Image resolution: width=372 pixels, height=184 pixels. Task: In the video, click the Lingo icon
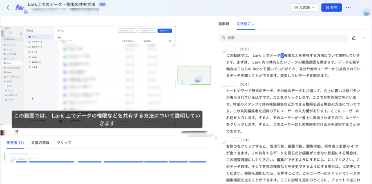[29, 57]
